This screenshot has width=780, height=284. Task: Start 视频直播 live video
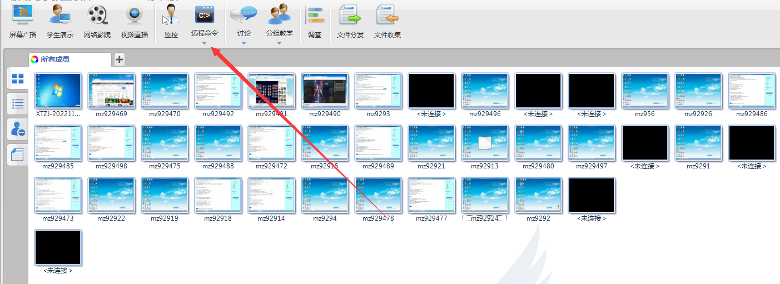135,22
